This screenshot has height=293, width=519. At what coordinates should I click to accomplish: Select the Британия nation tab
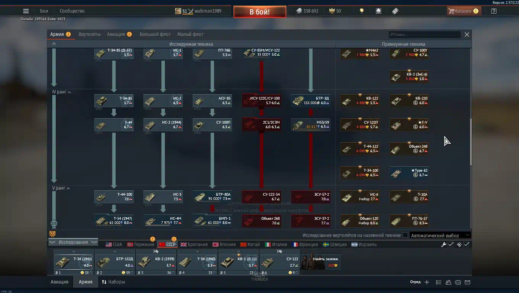pos(194,245)
